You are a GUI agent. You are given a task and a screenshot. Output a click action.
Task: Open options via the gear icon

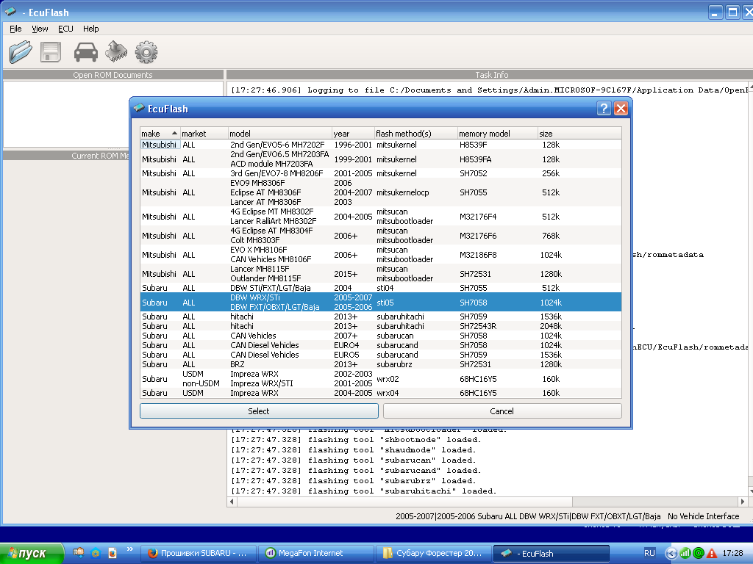[x=146, y=51]
